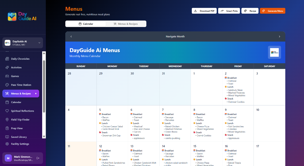Screen dimensions: 304x166
Task: Click Salisbury Steak on day 2
Action: coord(235,90)
